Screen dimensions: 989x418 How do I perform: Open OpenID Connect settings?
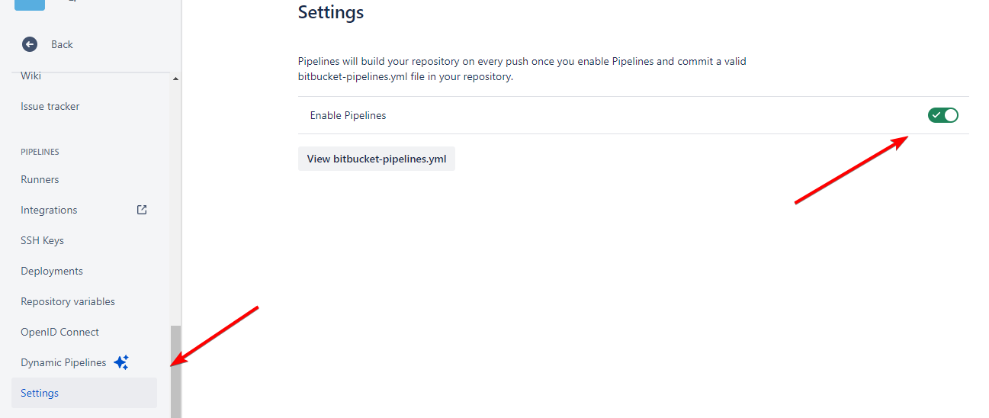[59, 332]
